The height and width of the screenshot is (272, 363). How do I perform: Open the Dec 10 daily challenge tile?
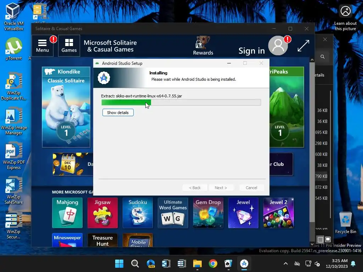(x=73, y=164)
